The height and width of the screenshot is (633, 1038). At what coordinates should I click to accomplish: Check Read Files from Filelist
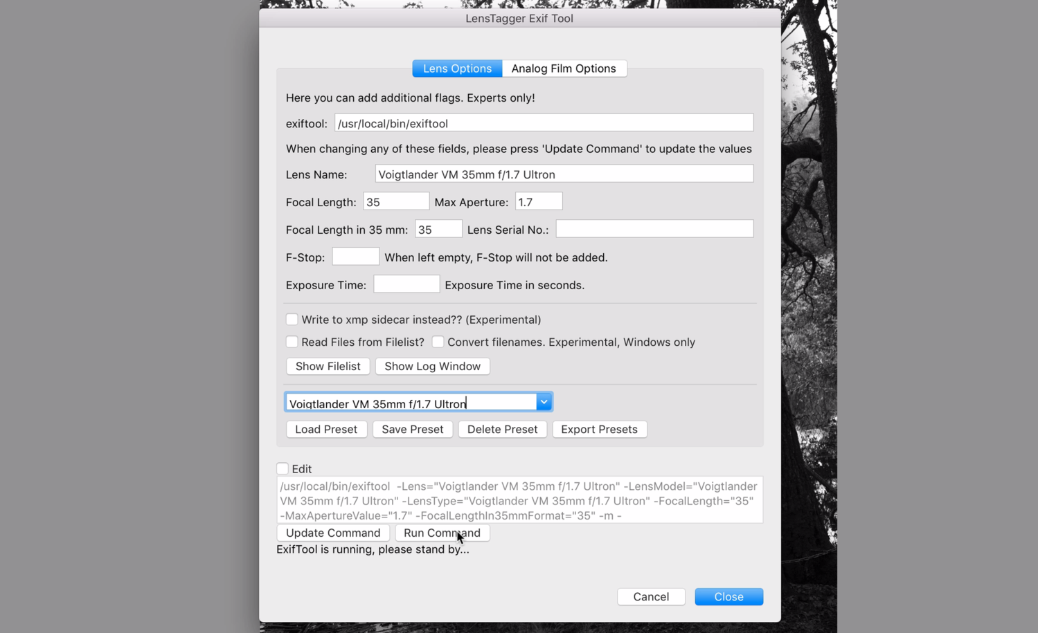[292, 342]
